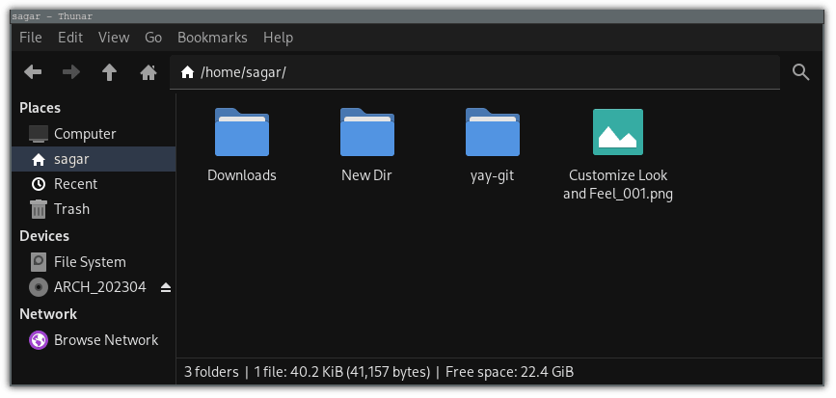Image resolution: width=836 pixels, height=398 pixels.
Task: Show Recent files in sidebar
Action: coord(75,184)
